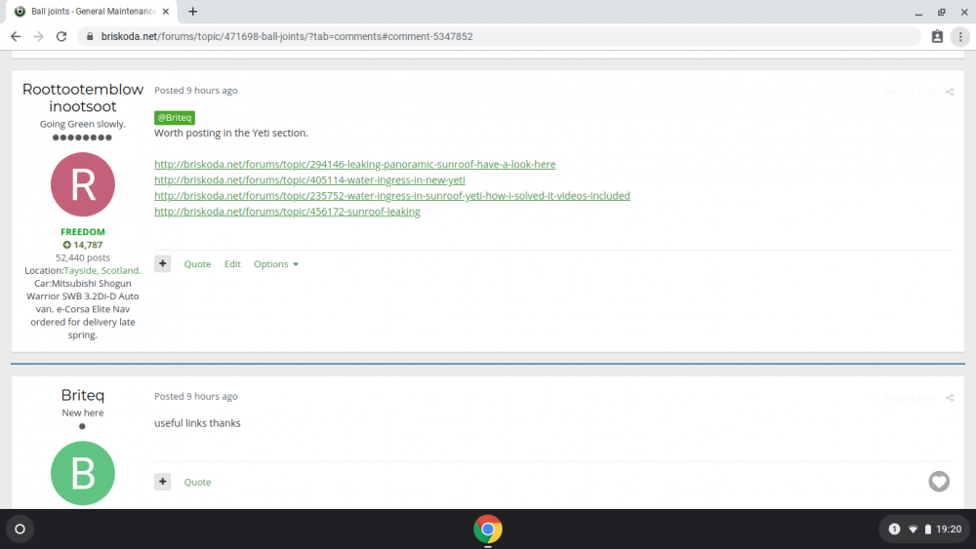
Task: Click the 52,440 posts count
Action: [x=83, y=257]
